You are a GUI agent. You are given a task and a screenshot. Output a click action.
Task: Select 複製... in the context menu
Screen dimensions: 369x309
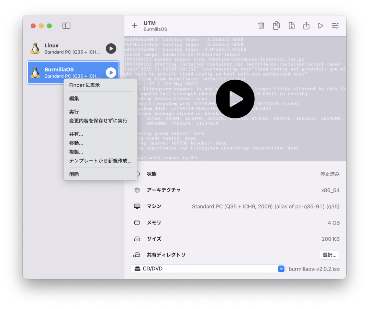[76, 152]
